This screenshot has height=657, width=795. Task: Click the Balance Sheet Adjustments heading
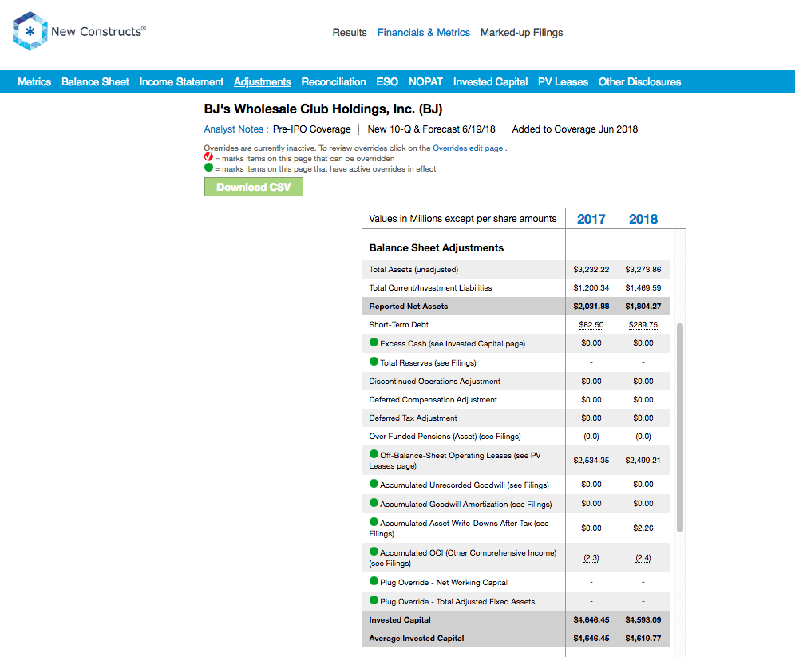[x=436, y=248]
